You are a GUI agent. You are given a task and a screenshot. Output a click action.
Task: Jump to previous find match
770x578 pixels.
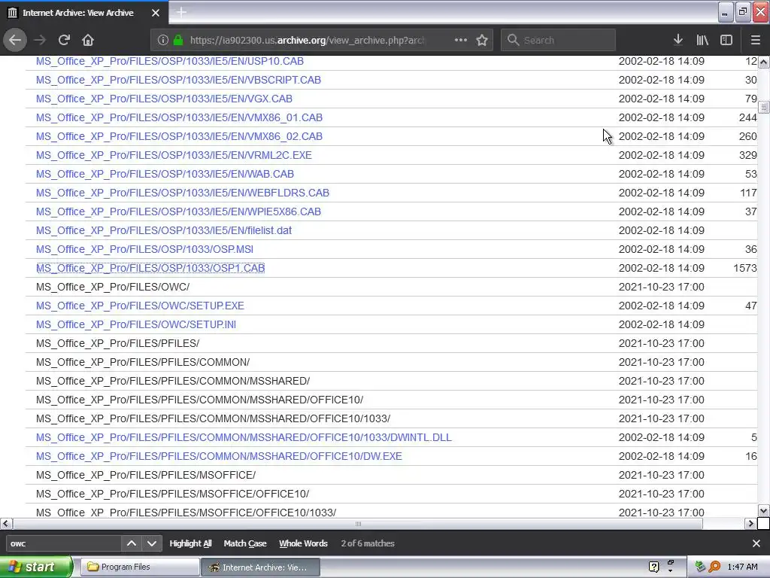[132, 543]
